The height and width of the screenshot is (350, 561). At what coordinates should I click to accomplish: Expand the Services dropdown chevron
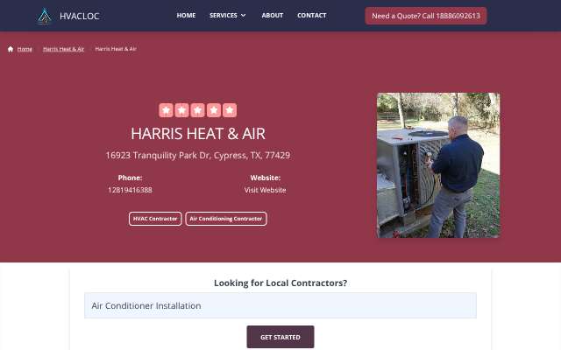point(244,16)
